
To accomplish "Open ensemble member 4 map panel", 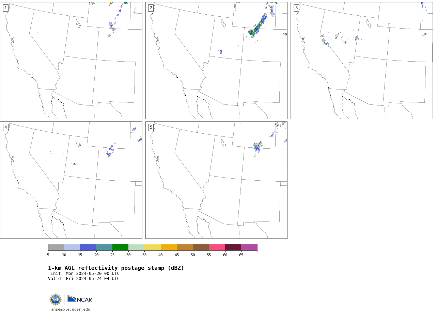I will point(71,180).
